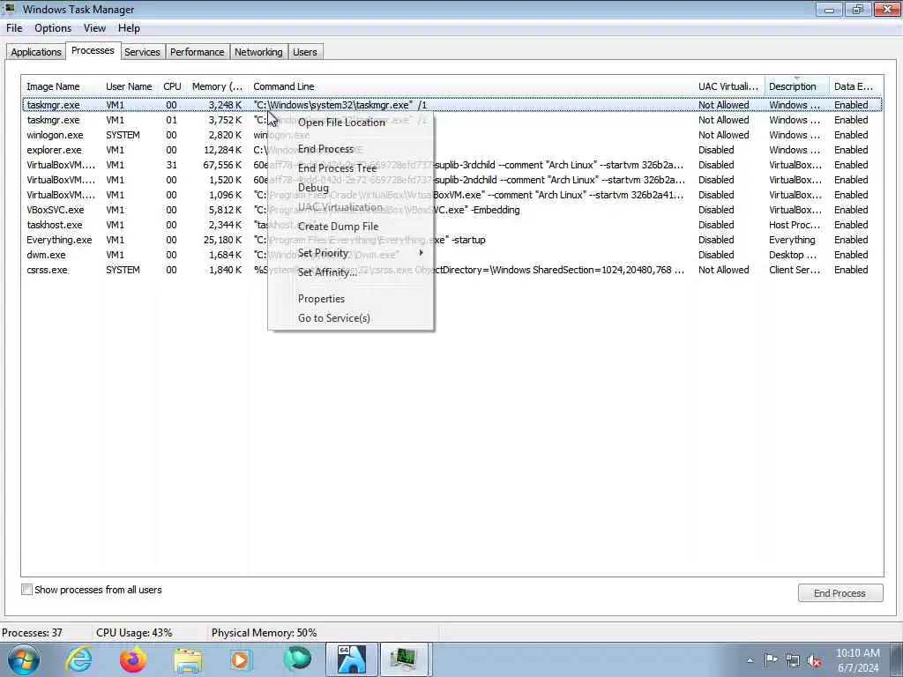Sort by the UAC Virtuali... column header

click(x=728, y=86)
